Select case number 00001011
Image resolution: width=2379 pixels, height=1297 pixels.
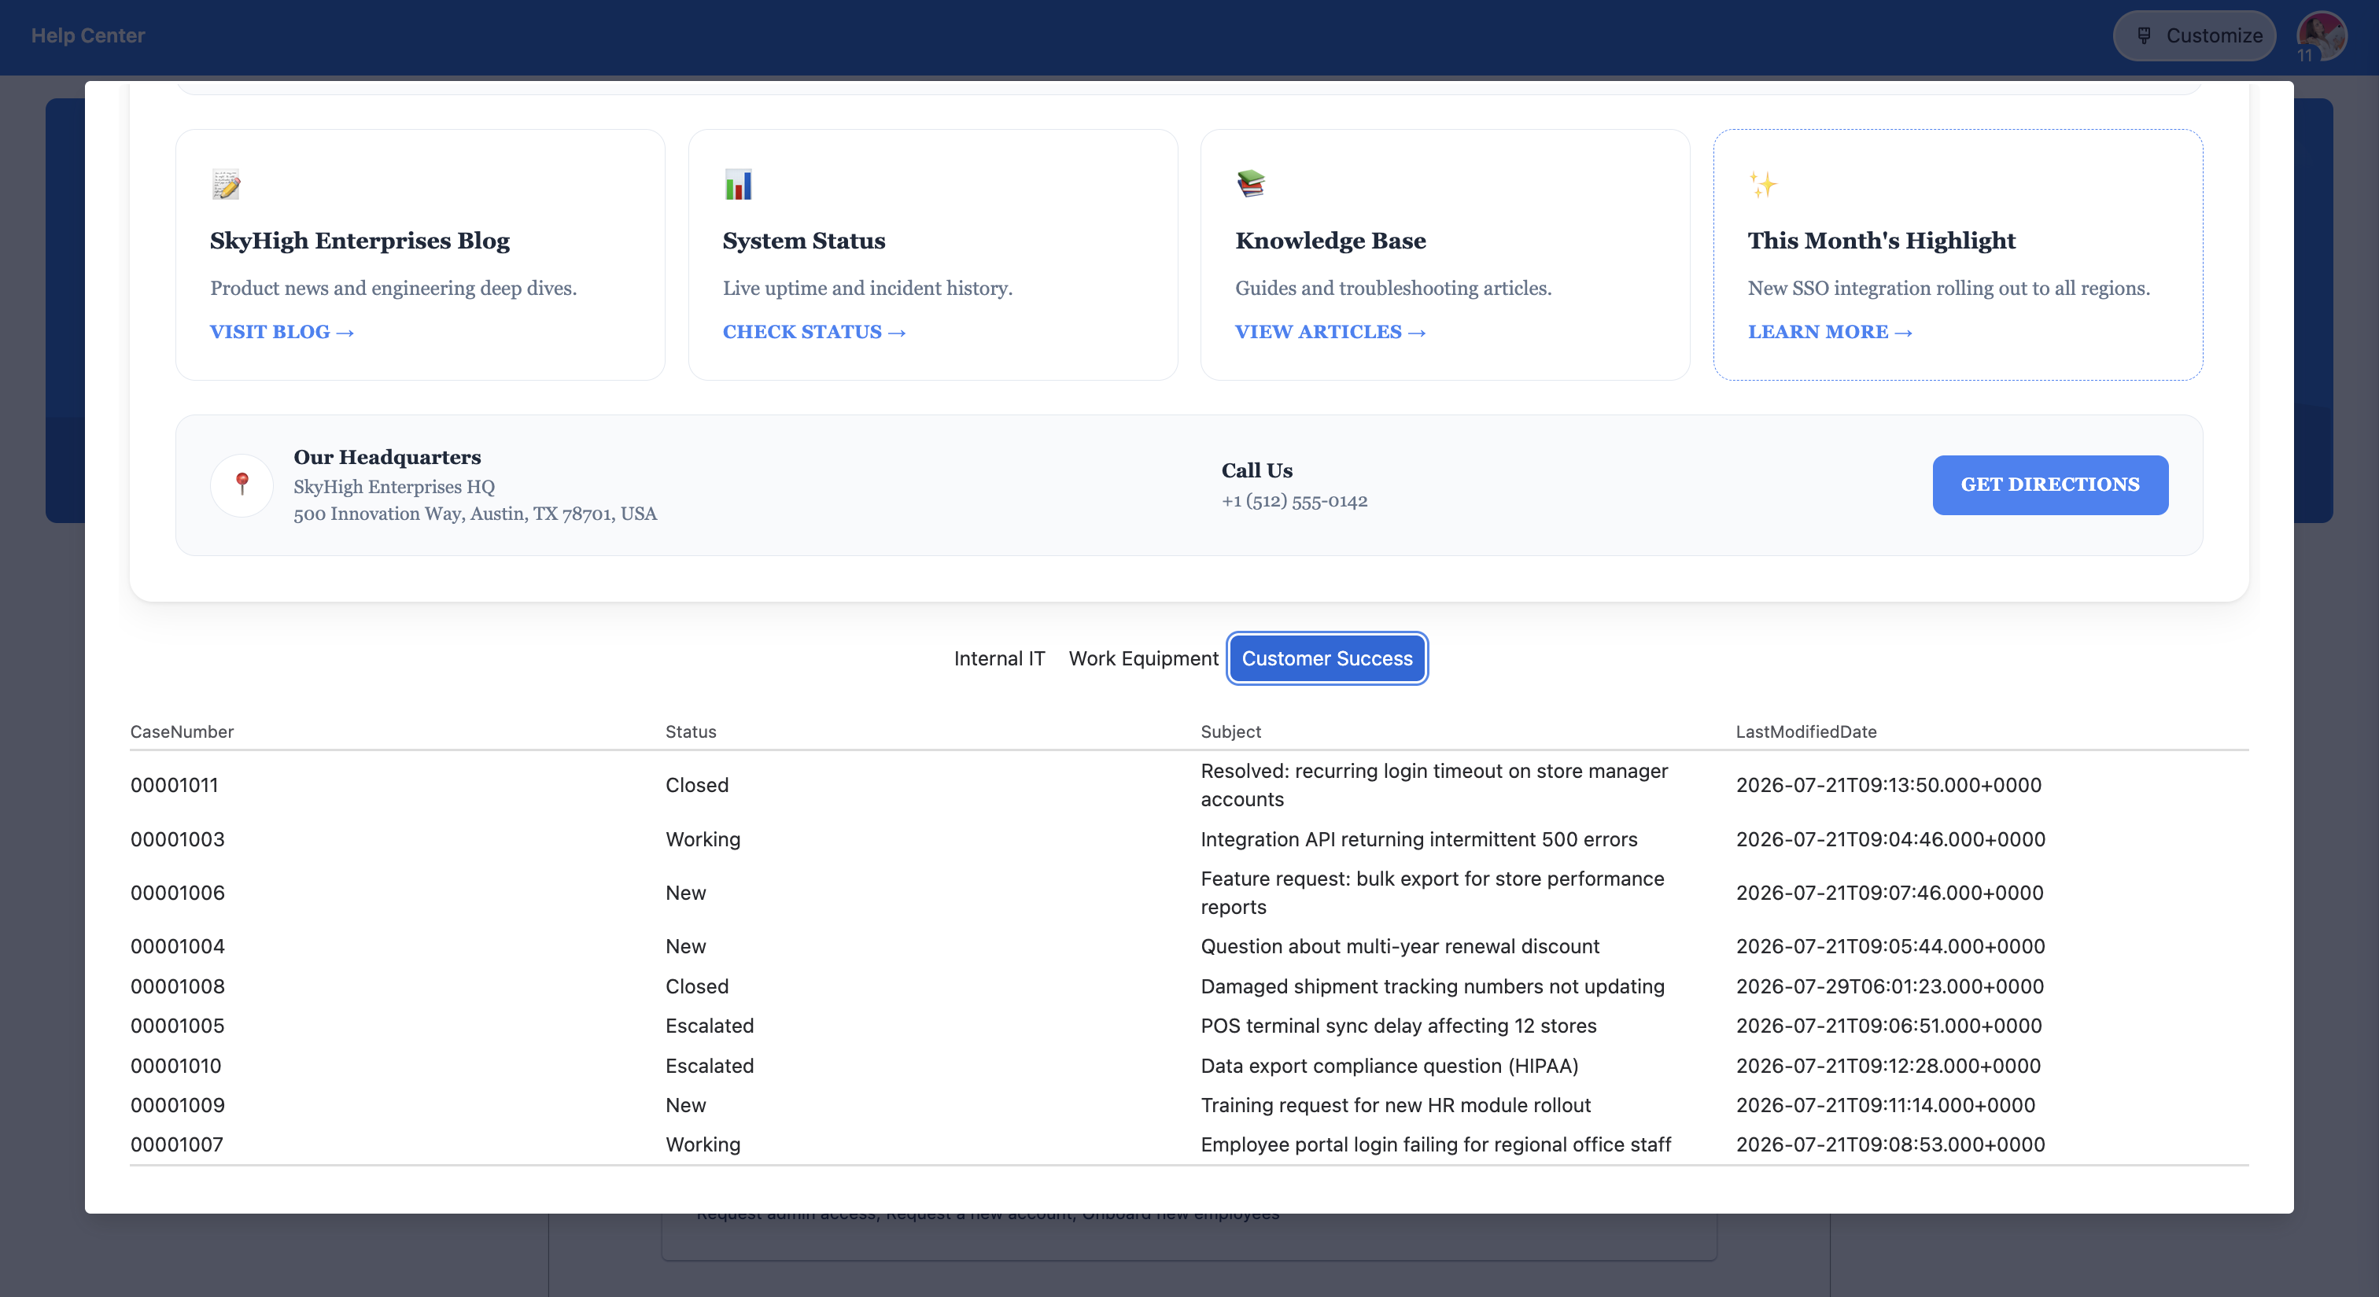point(175,785)
